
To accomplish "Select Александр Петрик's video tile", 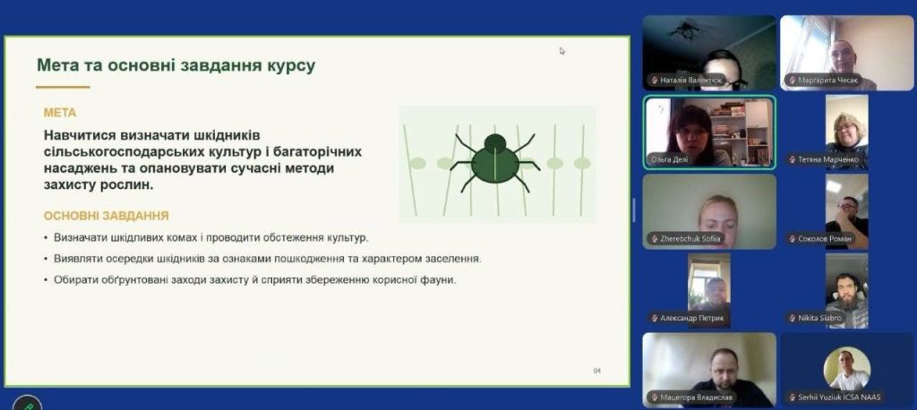I will [709, 291].
